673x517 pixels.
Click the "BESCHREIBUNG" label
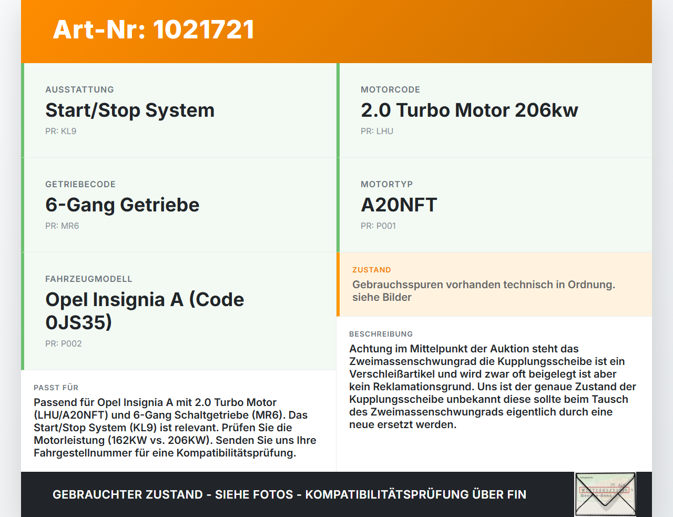point(381,334)
